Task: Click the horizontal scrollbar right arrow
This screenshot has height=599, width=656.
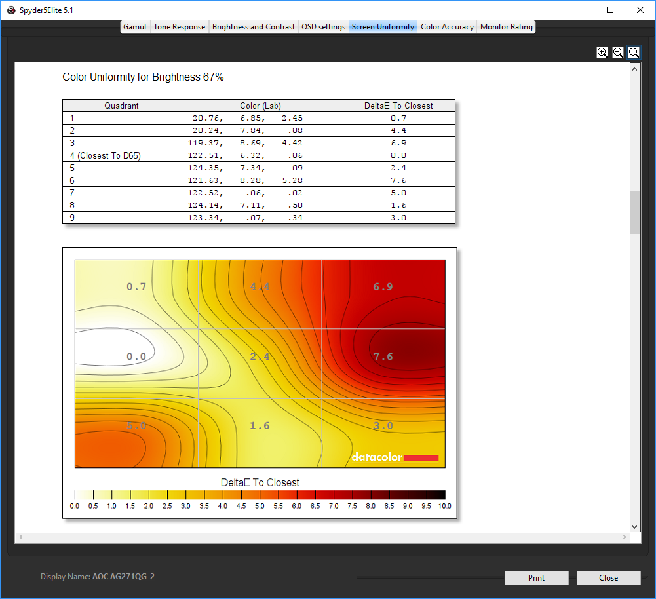Action: click(625, 537)
